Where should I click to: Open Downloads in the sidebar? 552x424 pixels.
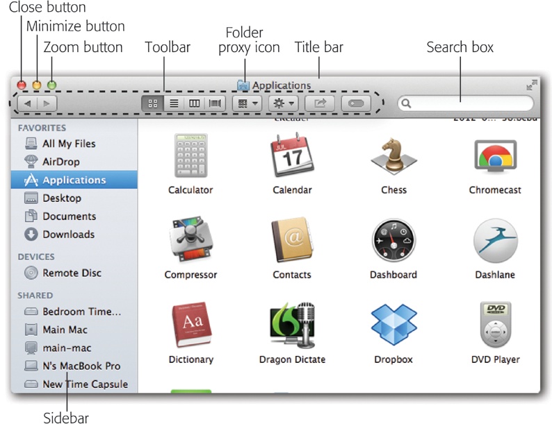pos(74,235)
